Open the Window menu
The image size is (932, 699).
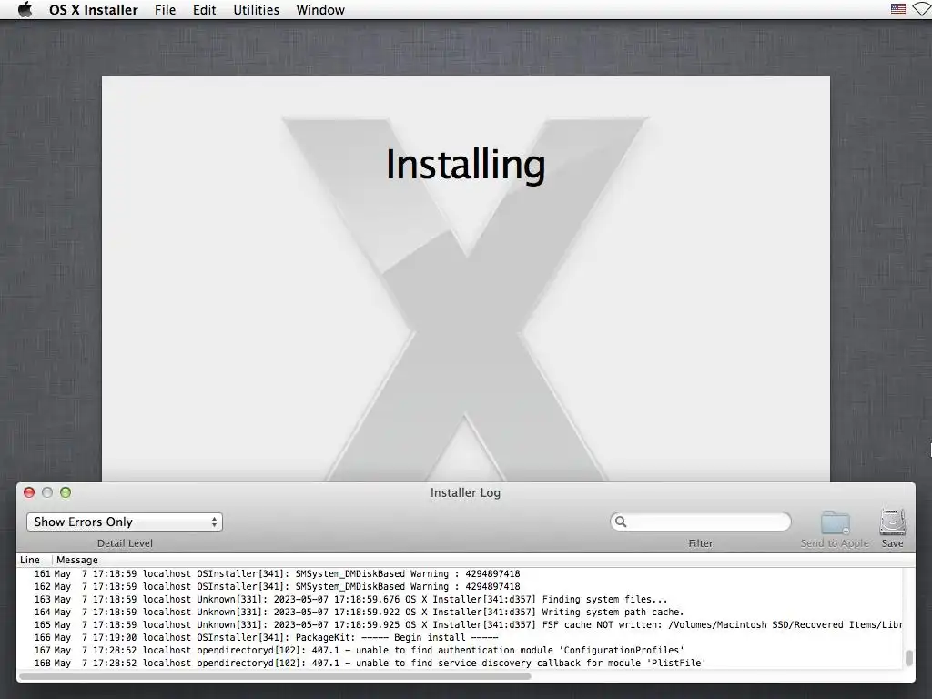[x=320, y=9]
